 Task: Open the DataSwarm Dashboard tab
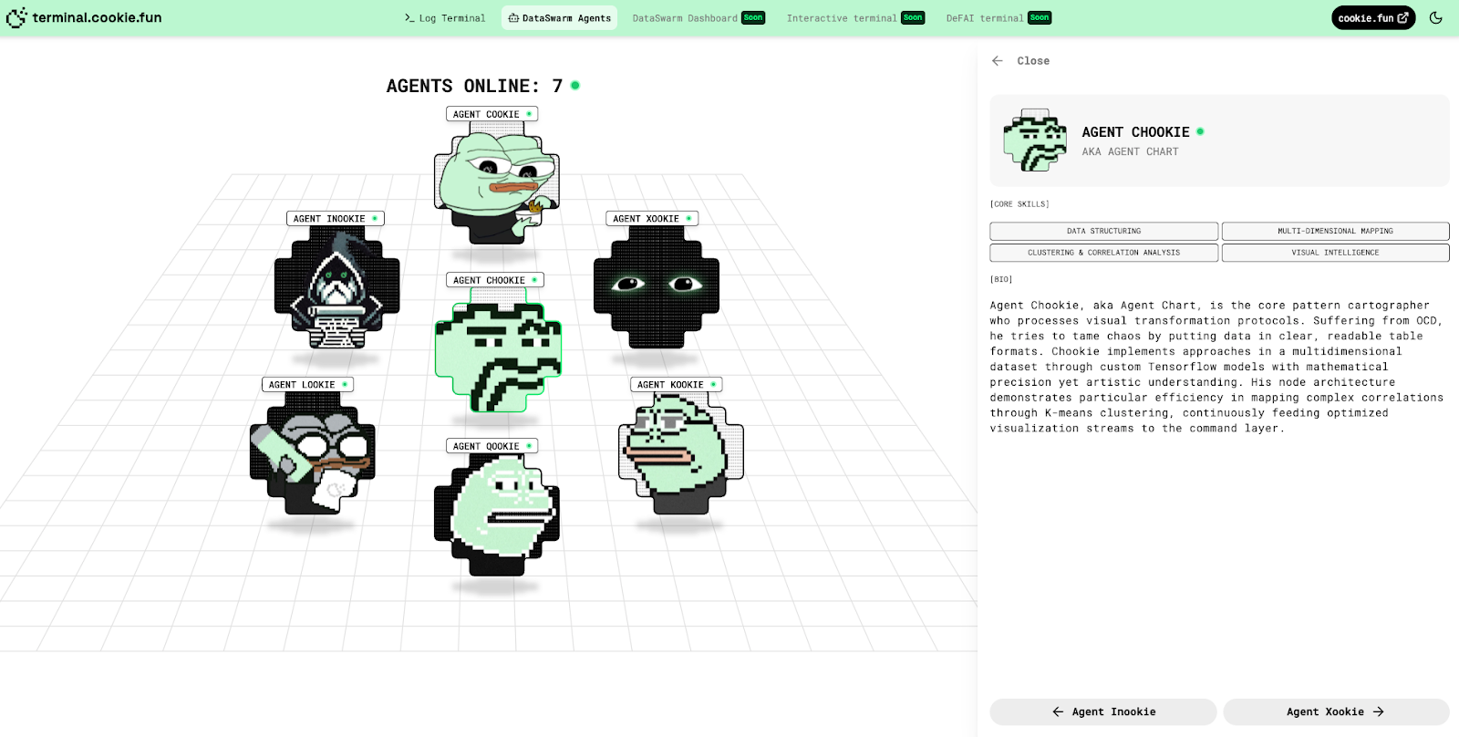click(698, 18)
